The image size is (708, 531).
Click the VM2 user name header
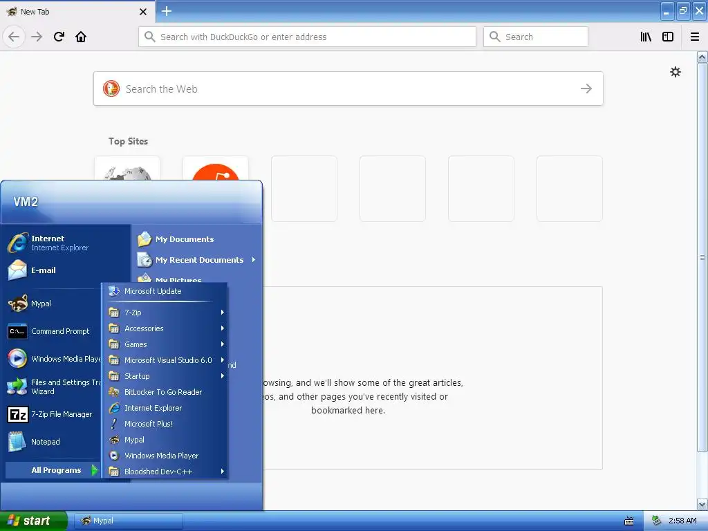click(x=26, y=201)
